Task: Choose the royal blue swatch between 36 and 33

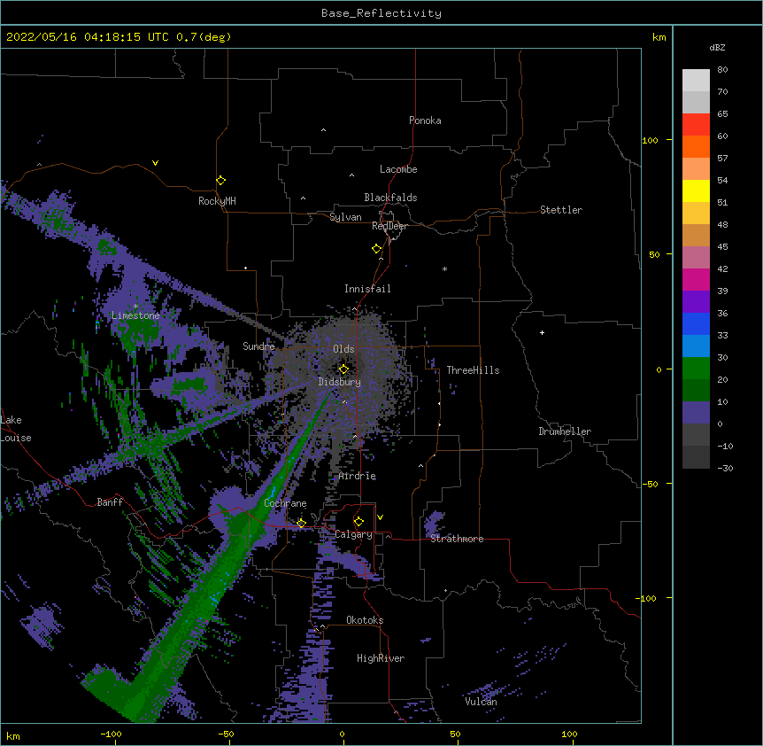Action: click(696, 323)
